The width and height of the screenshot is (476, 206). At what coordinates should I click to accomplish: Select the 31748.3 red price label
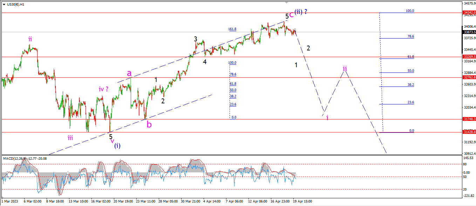469,119
